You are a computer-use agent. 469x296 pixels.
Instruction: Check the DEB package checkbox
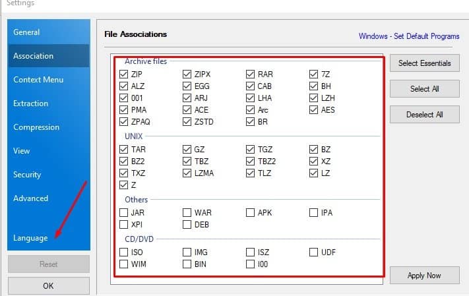point(187,225)
